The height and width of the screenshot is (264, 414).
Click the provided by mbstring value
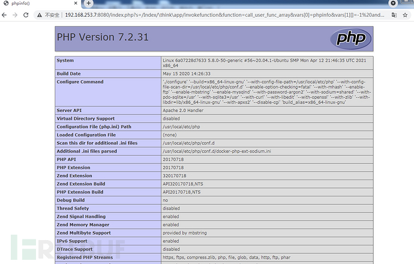pos(185,233)
